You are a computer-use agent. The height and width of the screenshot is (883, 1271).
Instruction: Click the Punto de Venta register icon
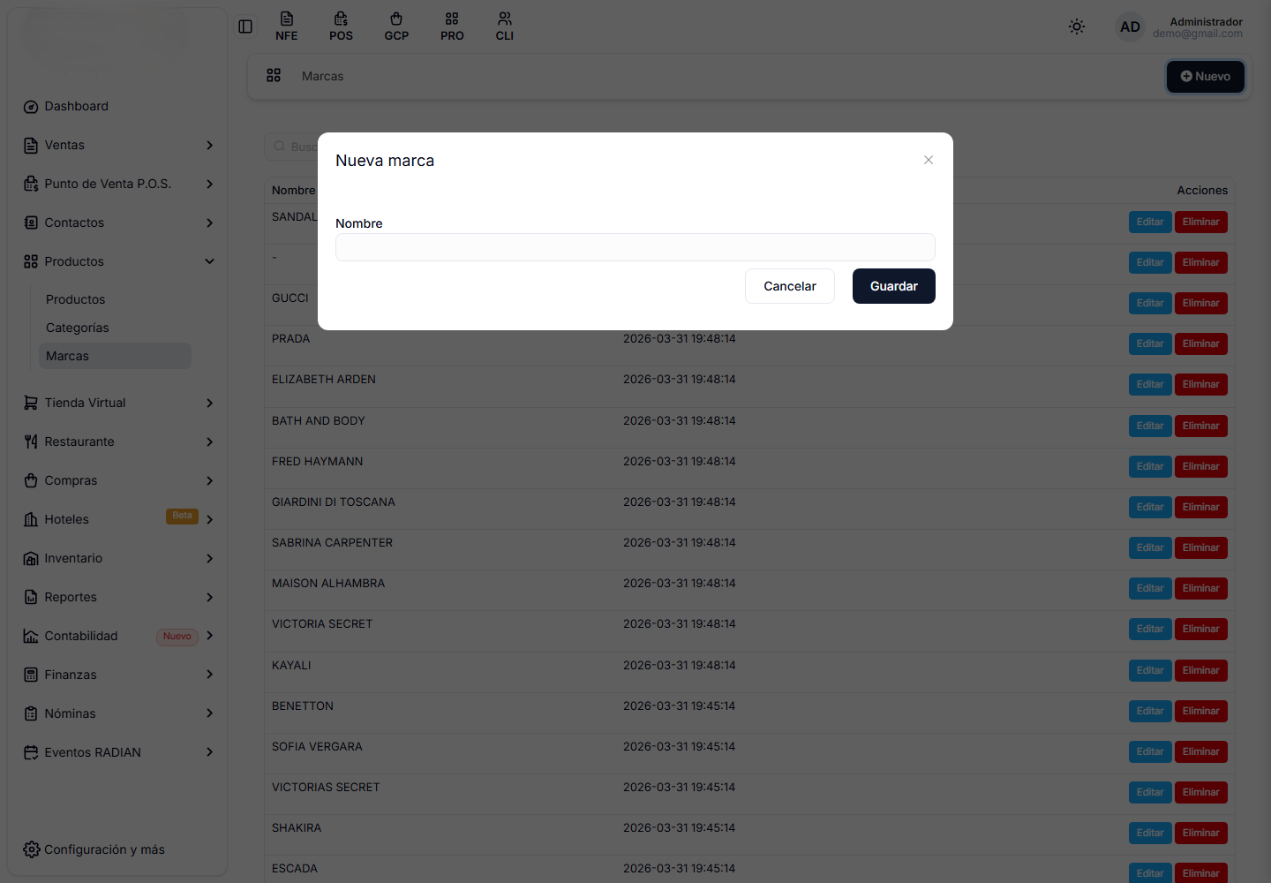pyautogui.click(x=31, y=185)
